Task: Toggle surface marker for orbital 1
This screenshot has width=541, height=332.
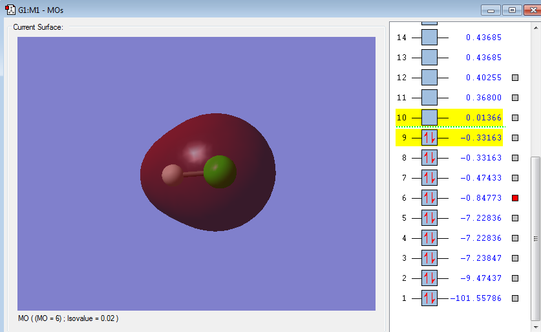Action: (515, 298)
